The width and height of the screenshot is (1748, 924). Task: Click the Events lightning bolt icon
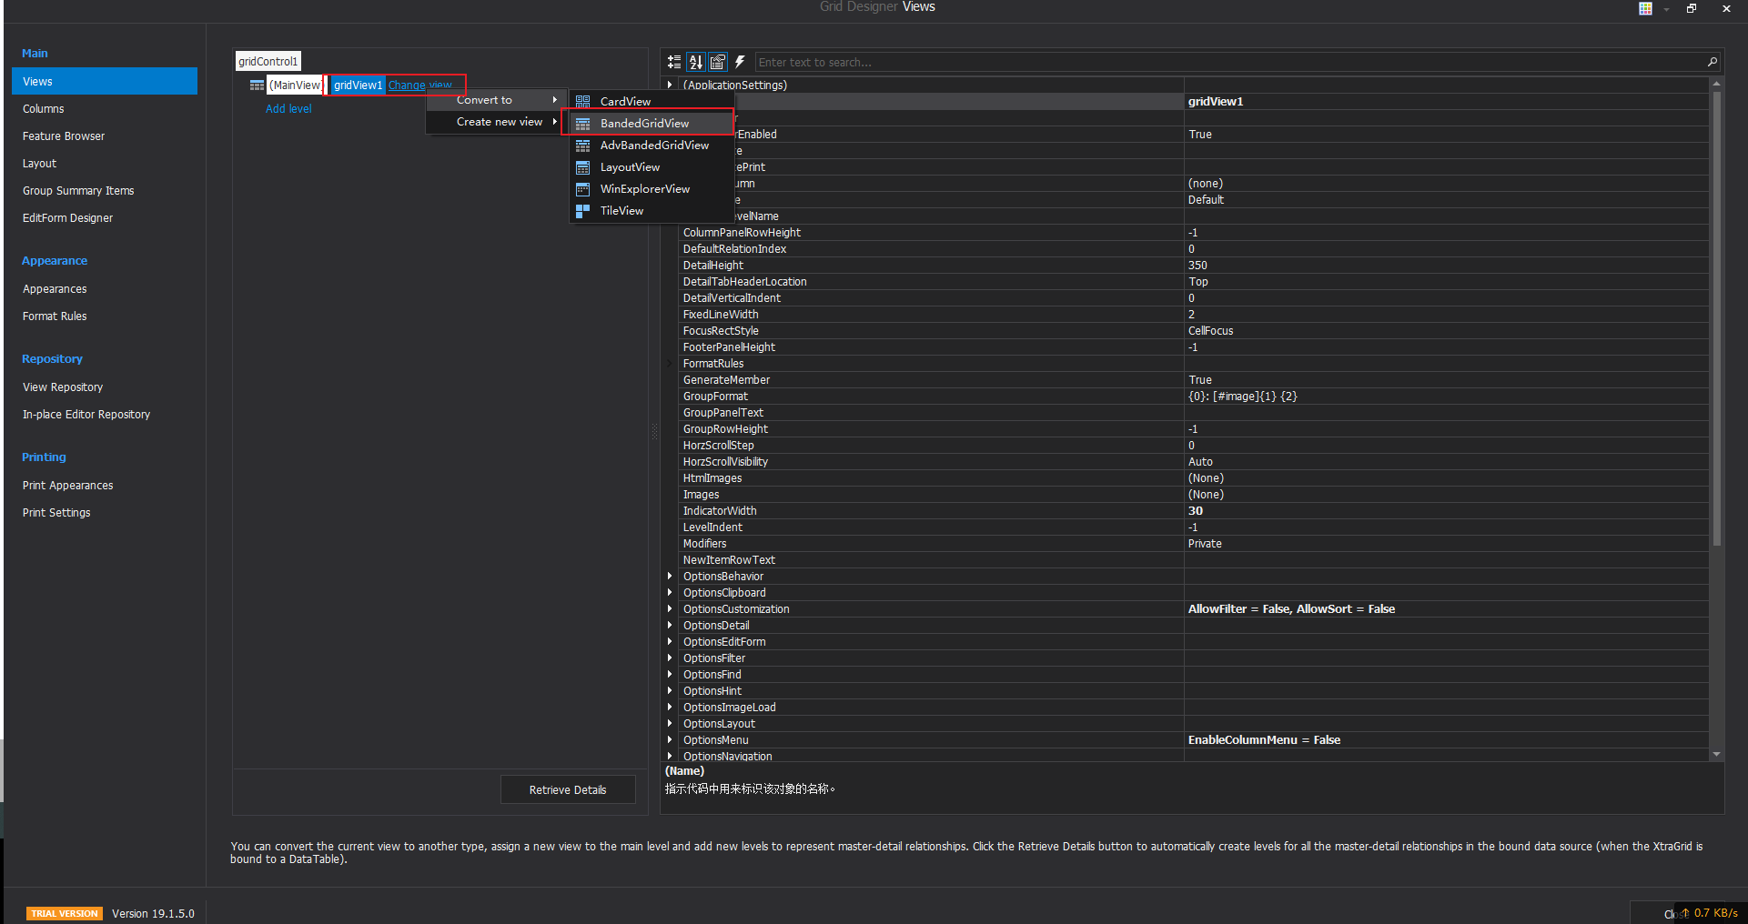pos(740,62)
